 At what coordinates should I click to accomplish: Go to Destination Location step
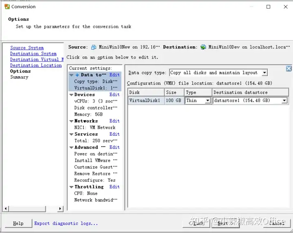pyautogui.click(x=36, y=65)
